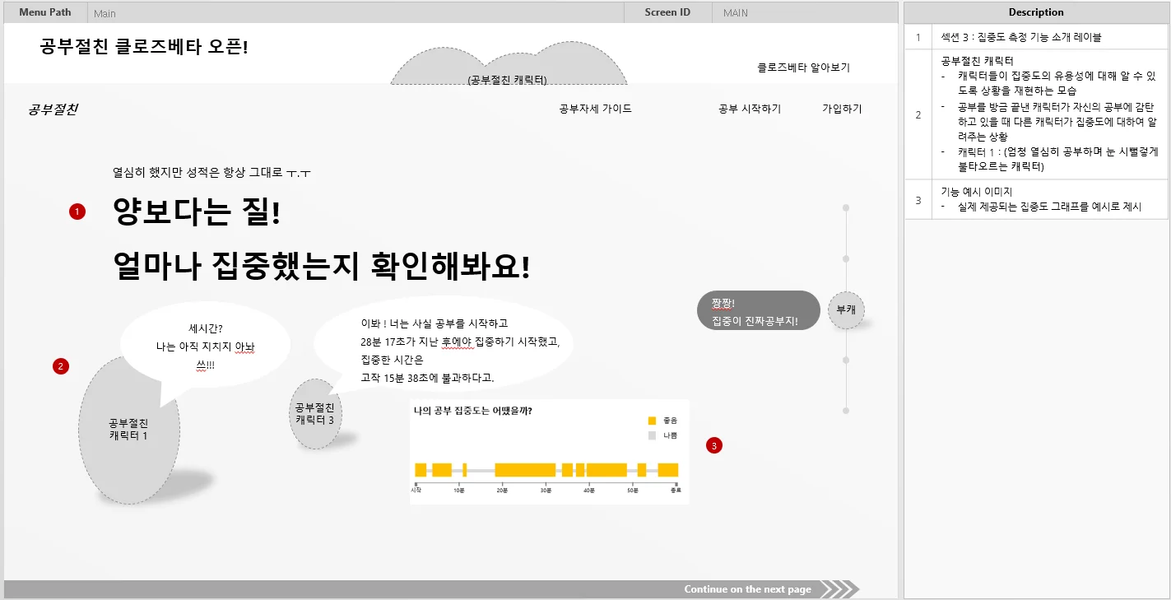Select the 공부절친 캐릭터 1 ellipse
1171x600 pixels.
tap(129, 430)
